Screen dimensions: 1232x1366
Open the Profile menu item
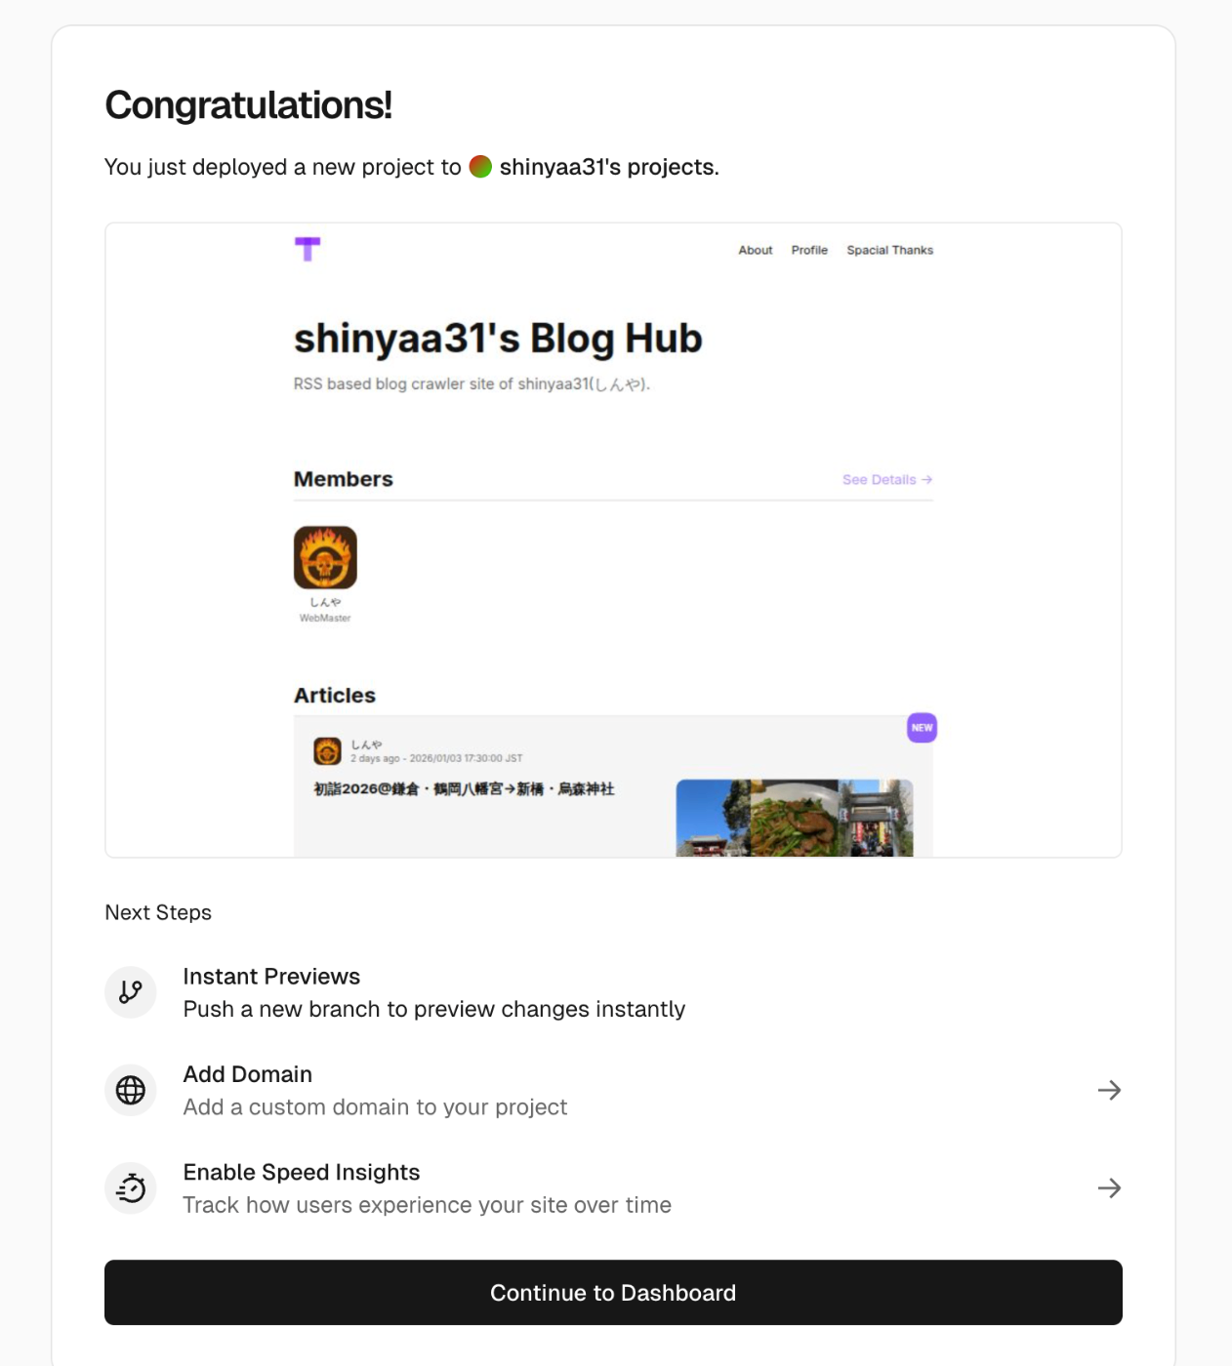(809, 251)
